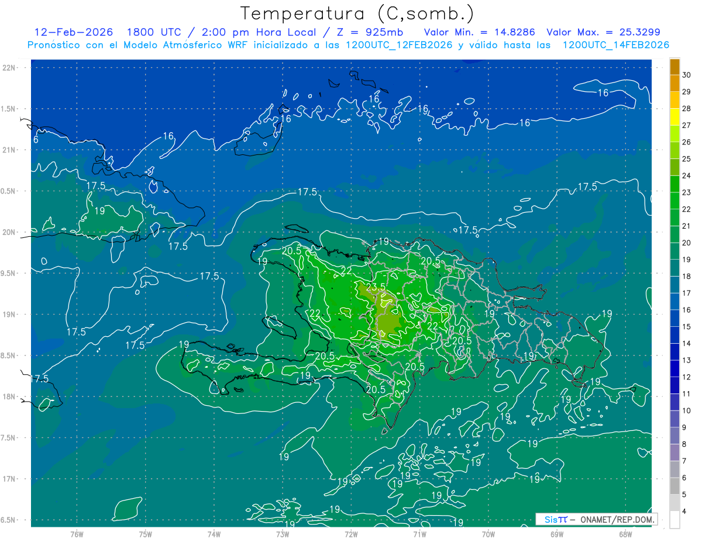Screen dimensions: 702x542
Task: Click forecast end time "1200UTC_14FEB2026"
Action: pos(615,44)
